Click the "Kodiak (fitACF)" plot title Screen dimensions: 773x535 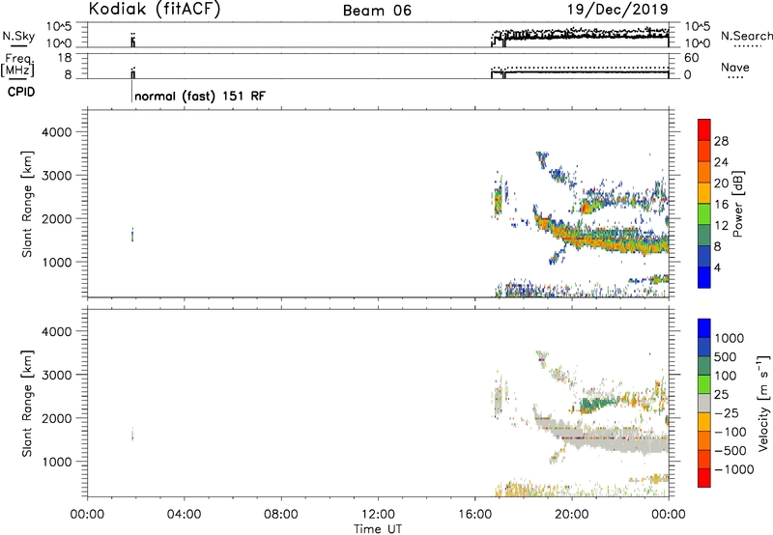click(155, 10)
